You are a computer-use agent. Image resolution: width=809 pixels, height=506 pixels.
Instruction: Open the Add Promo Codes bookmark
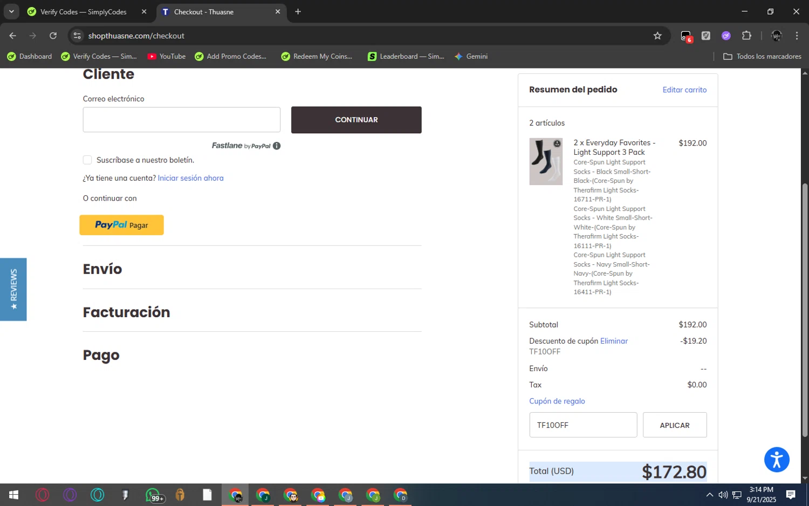point(231,56)
